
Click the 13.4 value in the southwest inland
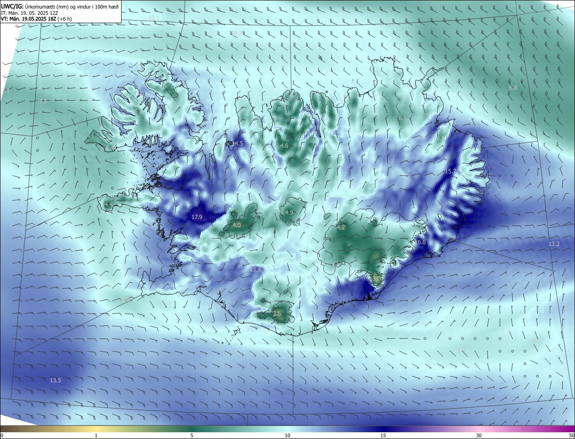coord(255,269)
